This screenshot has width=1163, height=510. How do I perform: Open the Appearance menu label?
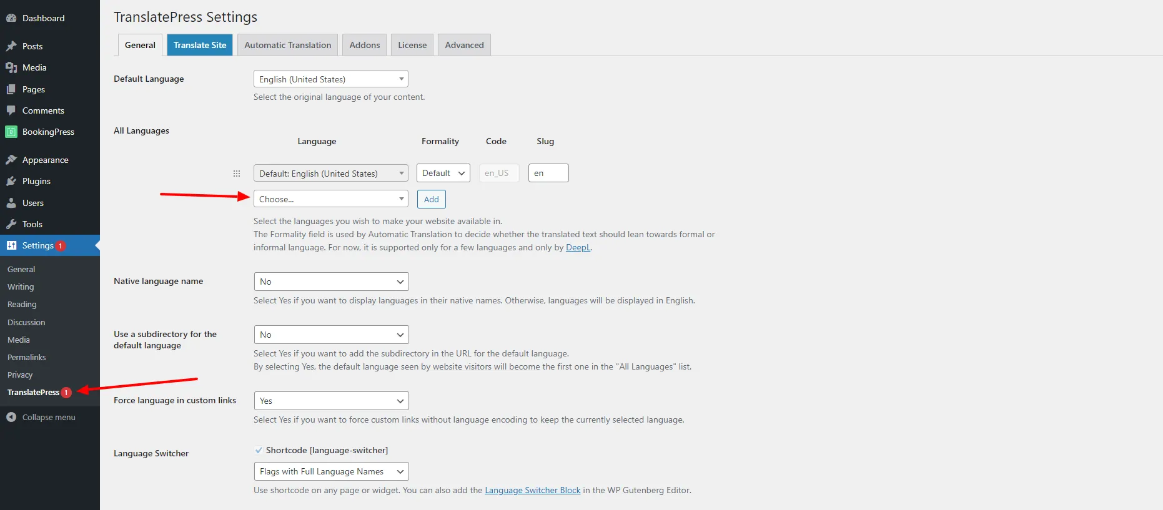click(46, 160)
